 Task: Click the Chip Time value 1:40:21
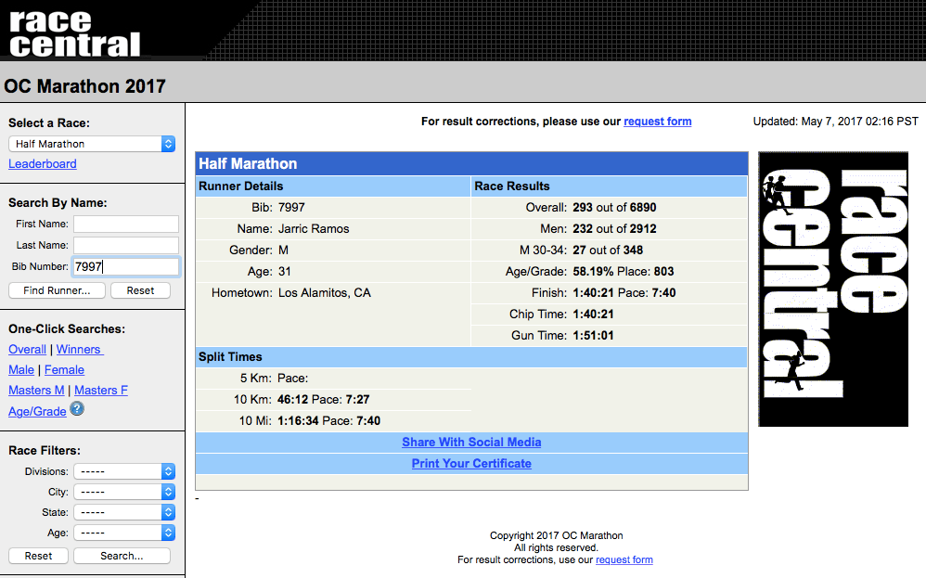(x=594, y=315)
